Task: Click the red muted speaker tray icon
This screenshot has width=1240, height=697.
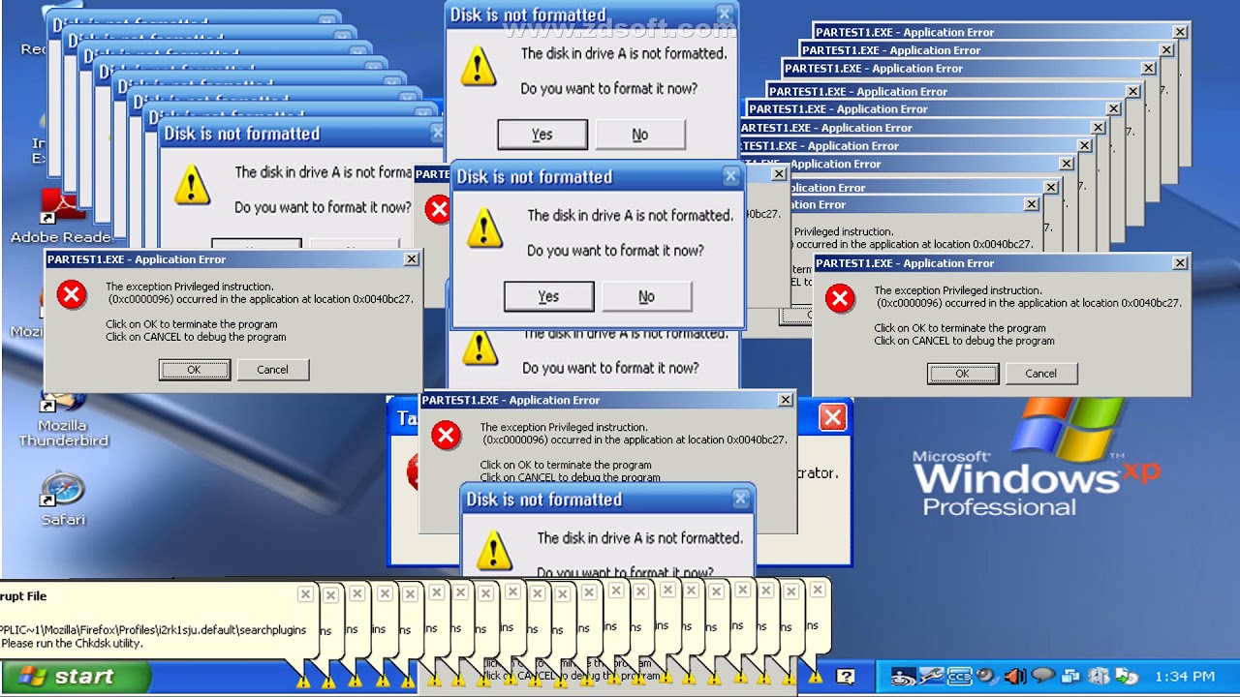Action: coord(1014,677)
